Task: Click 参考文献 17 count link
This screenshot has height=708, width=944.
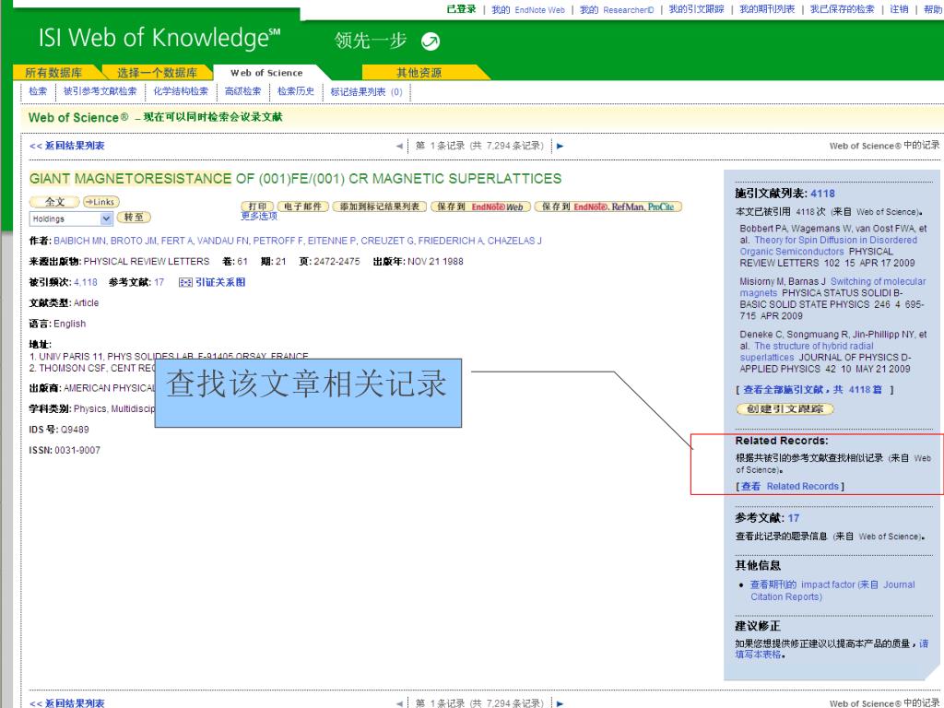Action: [159, 282]
